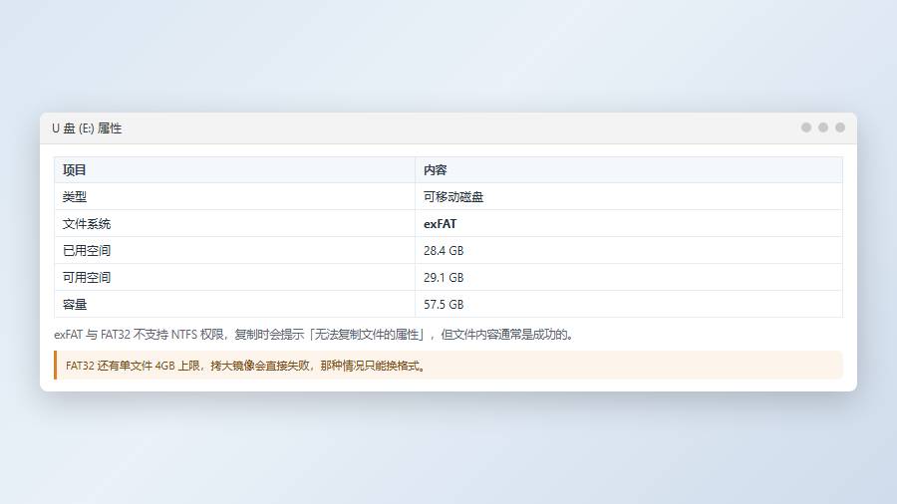Click the leftmost gray window control dot
This screenshot has height=504, width=897.
tap(806, 127)
